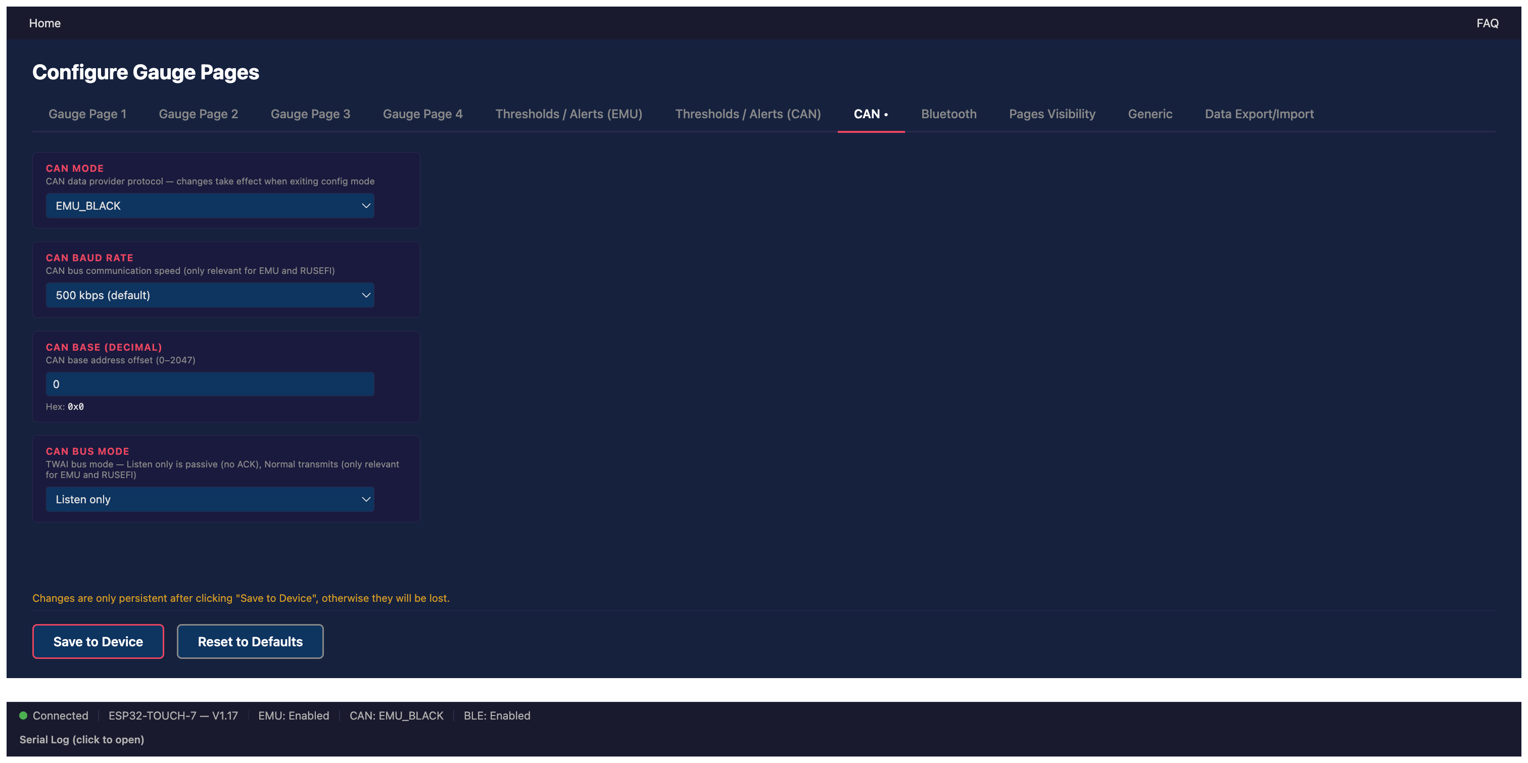Open the FAQ link
Viewport: 1528px width, 763px height.
click(1487, 23)
